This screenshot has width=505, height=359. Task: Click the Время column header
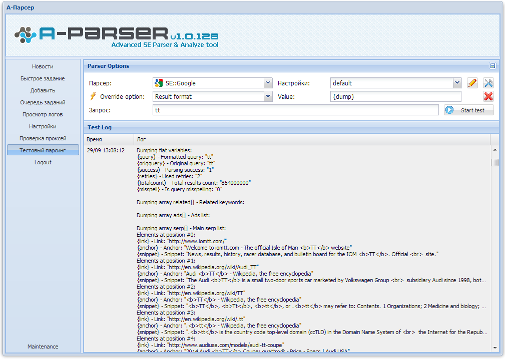109,139
